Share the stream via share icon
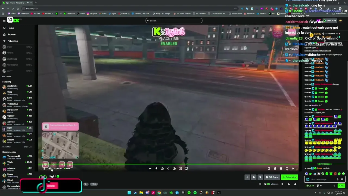 coord(282,184)
